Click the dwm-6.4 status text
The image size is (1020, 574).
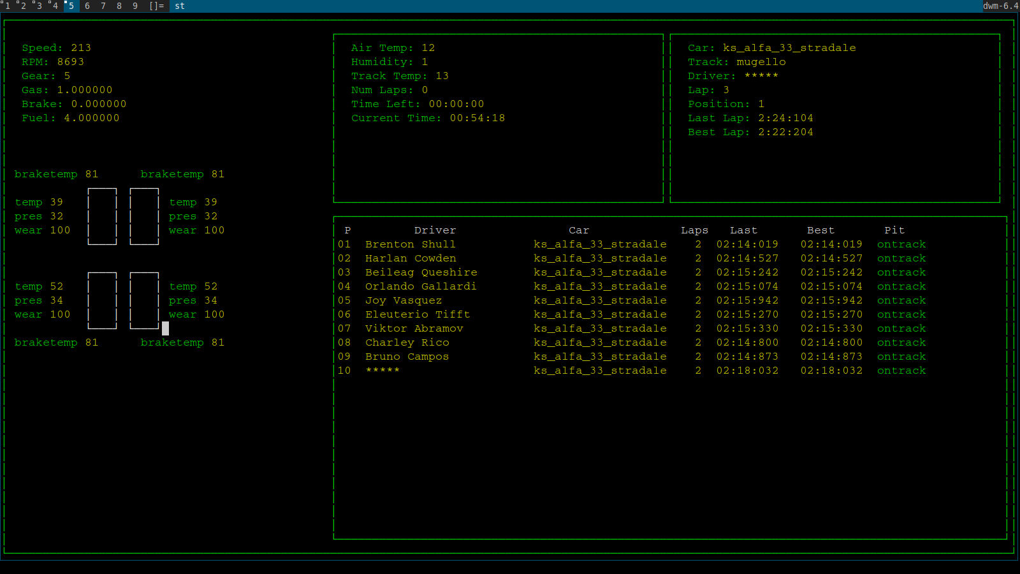click(1001, 6)
